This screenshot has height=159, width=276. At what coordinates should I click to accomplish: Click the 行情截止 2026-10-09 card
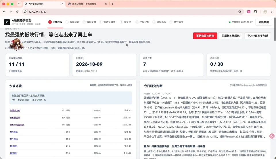point(104,65)
